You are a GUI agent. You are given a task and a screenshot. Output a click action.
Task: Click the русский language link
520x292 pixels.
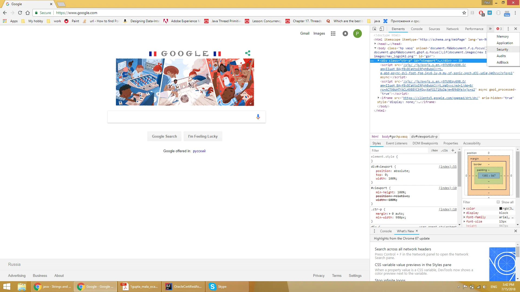(199, 151)
